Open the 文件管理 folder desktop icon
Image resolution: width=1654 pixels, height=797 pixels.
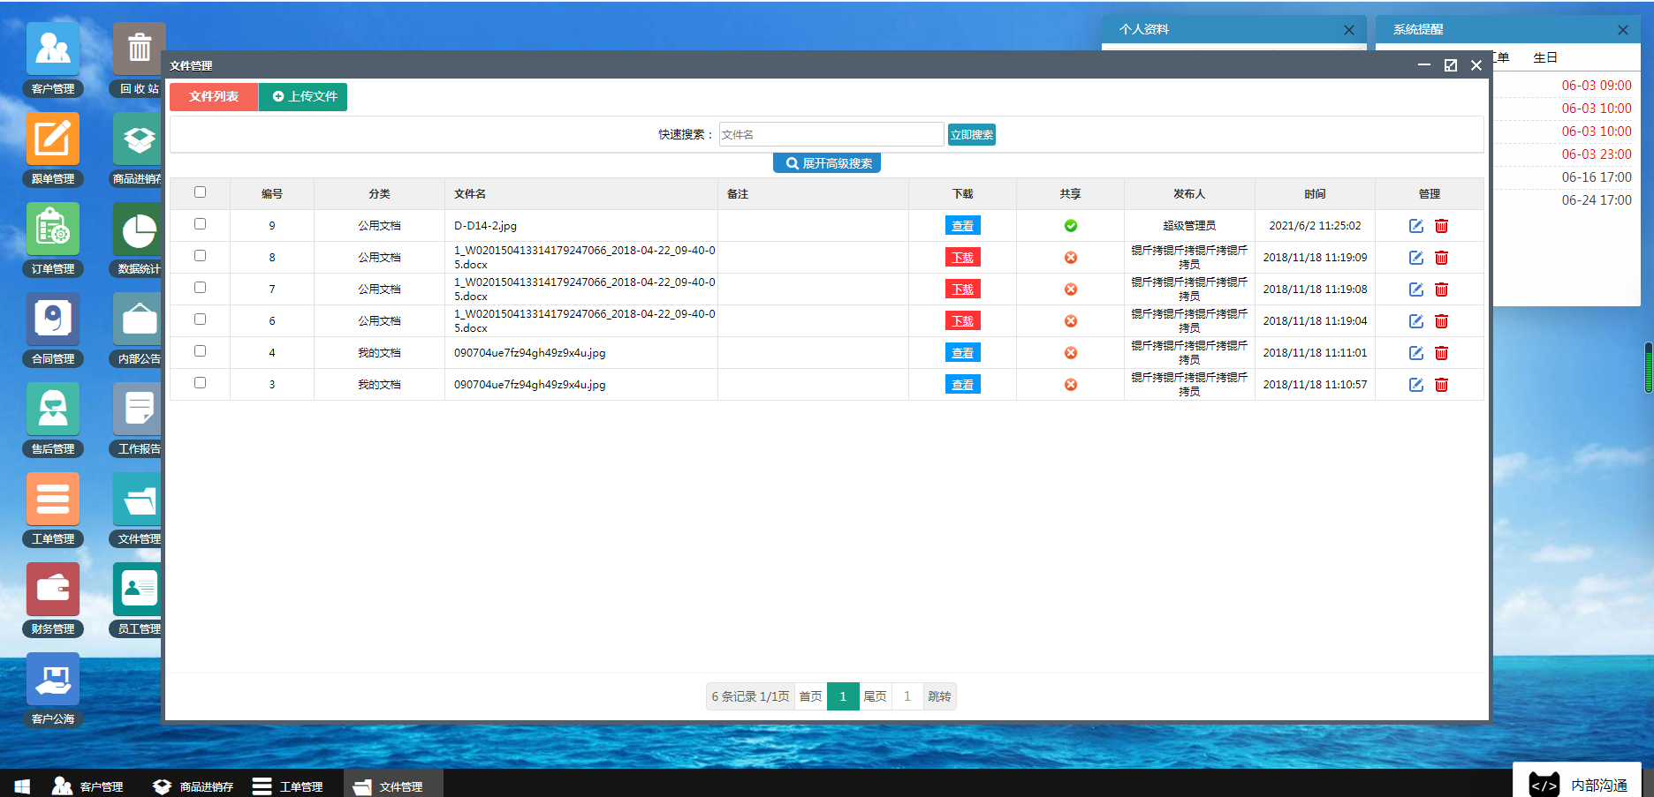(139, 499)
